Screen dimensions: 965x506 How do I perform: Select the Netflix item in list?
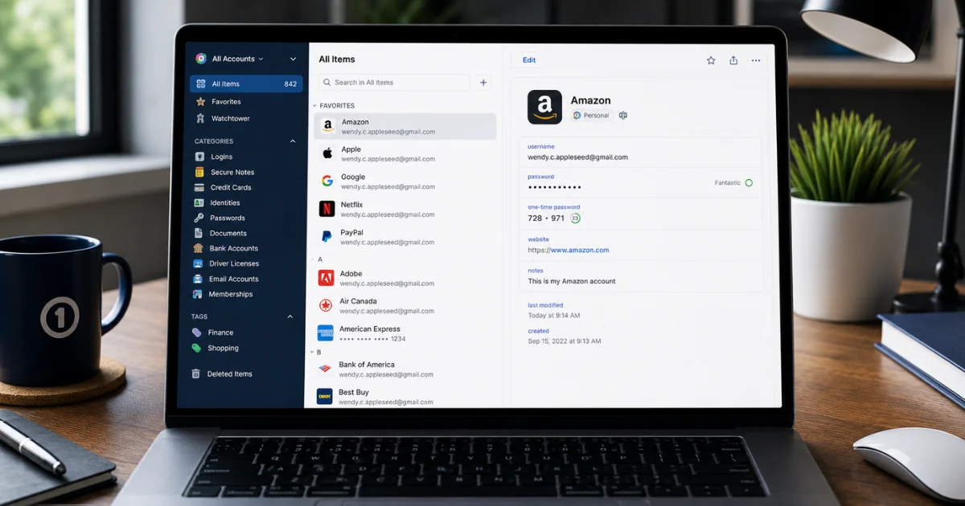(404, 209)
